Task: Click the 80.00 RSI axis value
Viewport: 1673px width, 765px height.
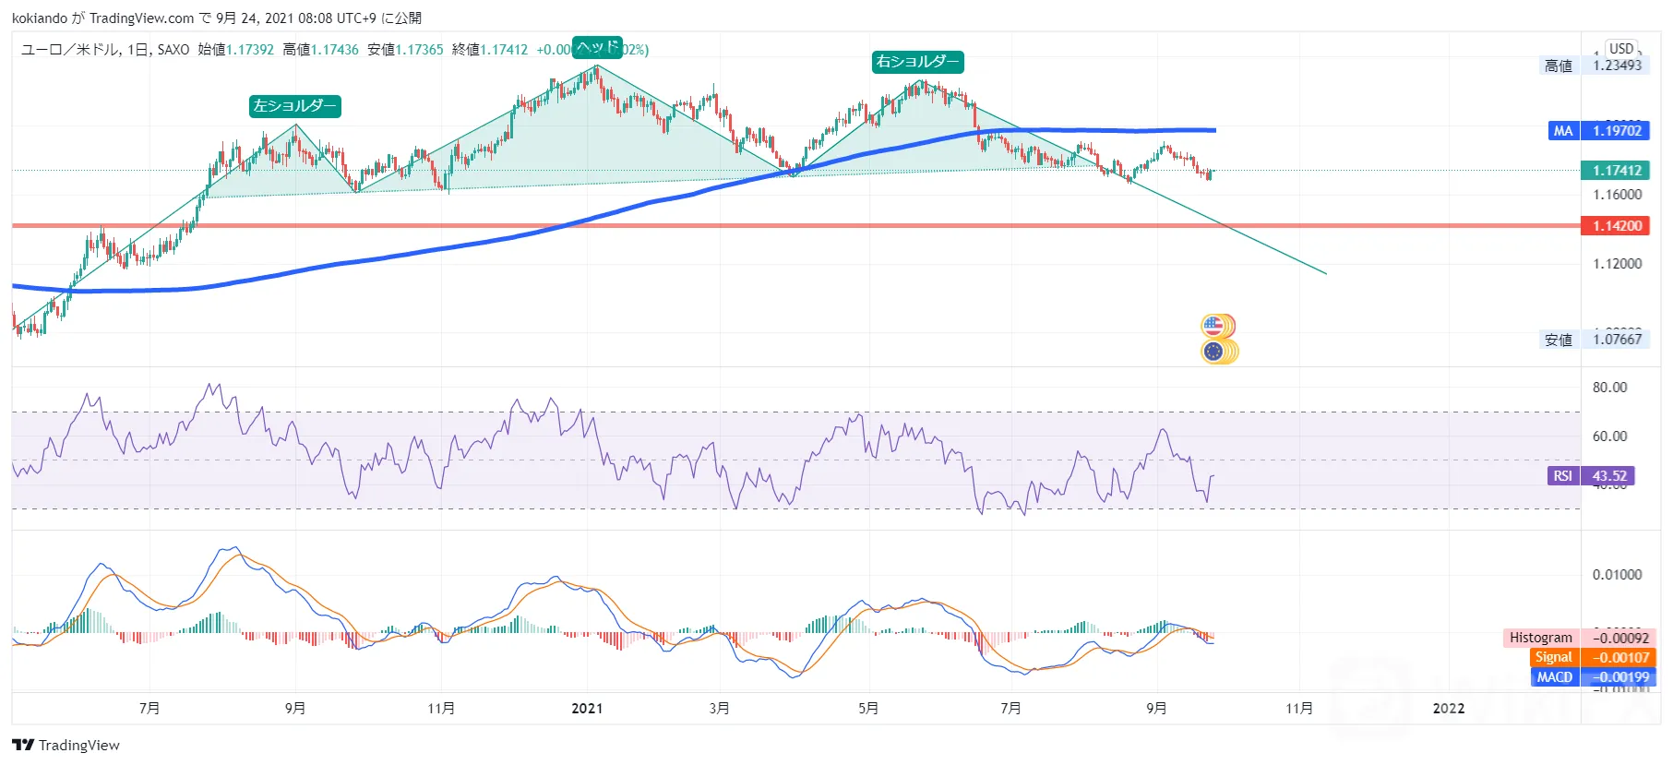Action: point(1610,388)
